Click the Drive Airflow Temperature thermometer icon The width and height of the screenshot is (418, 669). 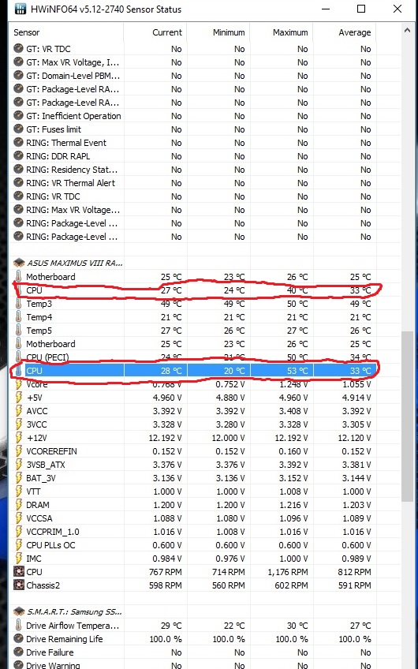point(18,626)
